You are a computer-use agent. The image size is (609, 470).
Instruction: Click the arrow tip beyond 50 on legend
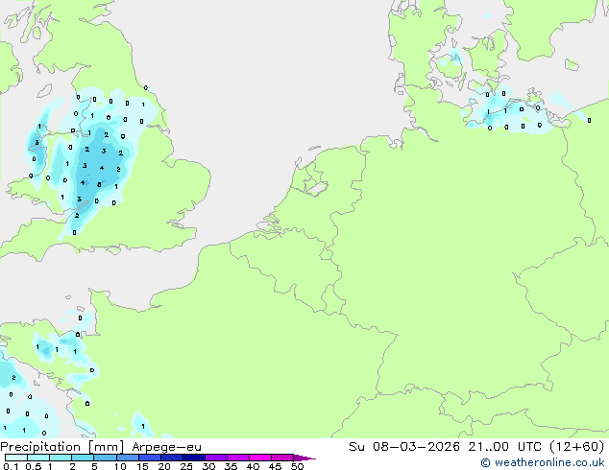pos(305,458)
